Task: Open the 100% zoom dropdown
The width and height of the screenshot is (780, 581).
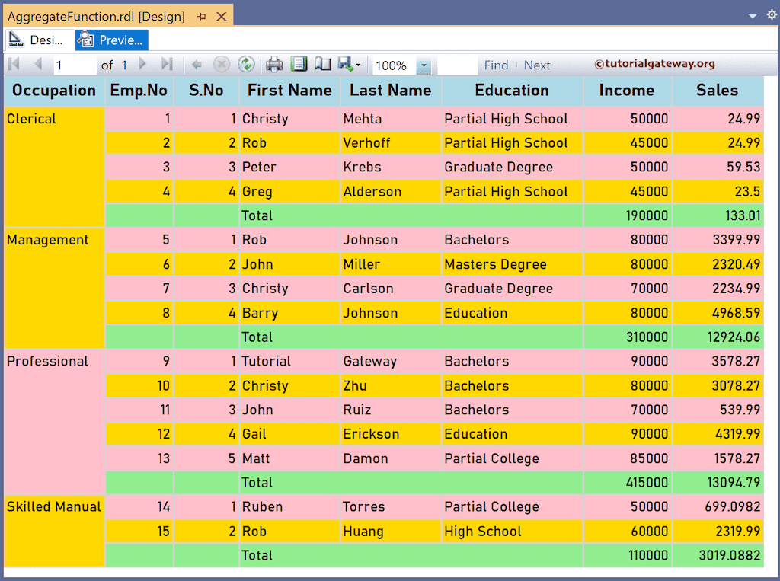Action: pyautogui.click(x=424, y=65)
